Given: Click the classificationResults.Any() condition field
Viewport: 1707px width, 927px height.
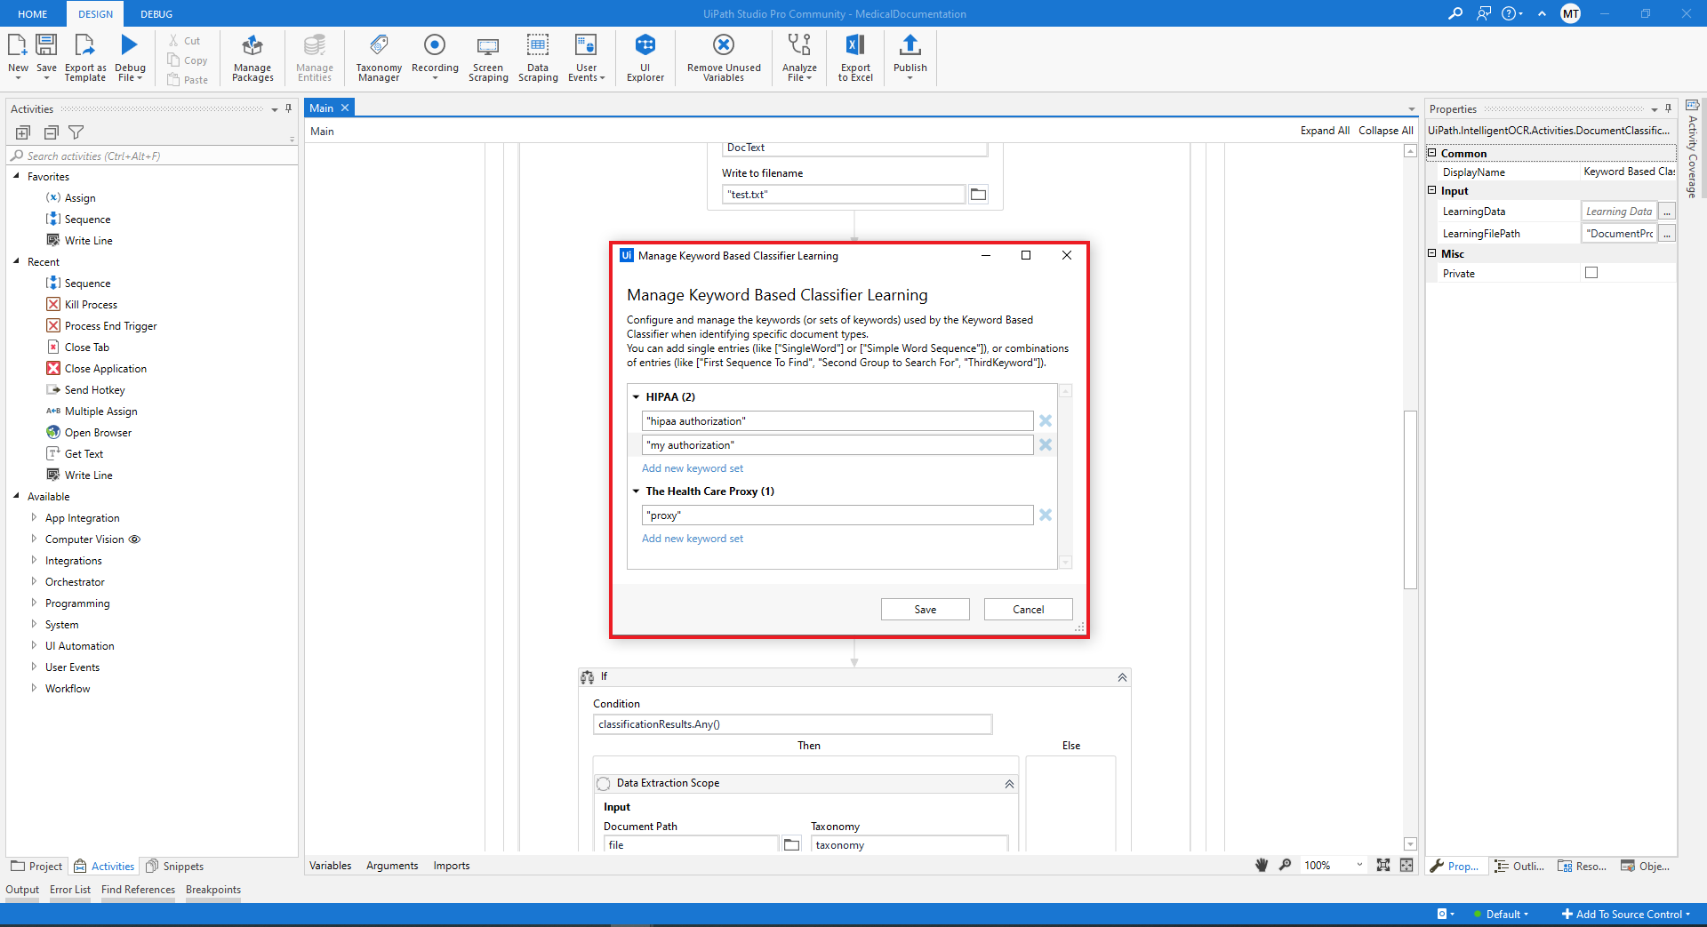Looking at the screenshot, I should tap(791, 723).
